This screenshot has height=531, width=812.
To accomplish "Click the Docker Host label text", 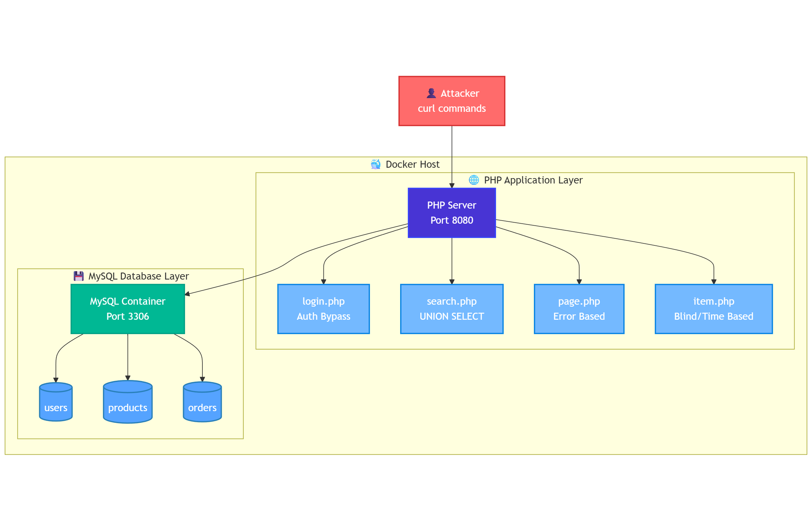I will point(413,164).
